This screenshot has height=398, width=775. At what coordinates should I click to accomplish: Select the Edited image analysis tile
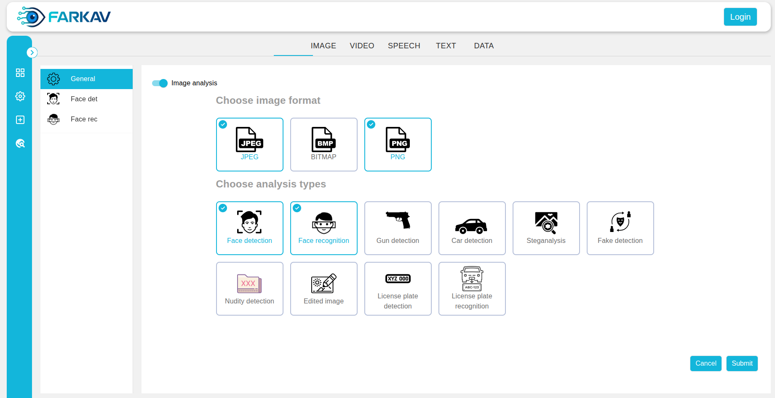point(323,289)
